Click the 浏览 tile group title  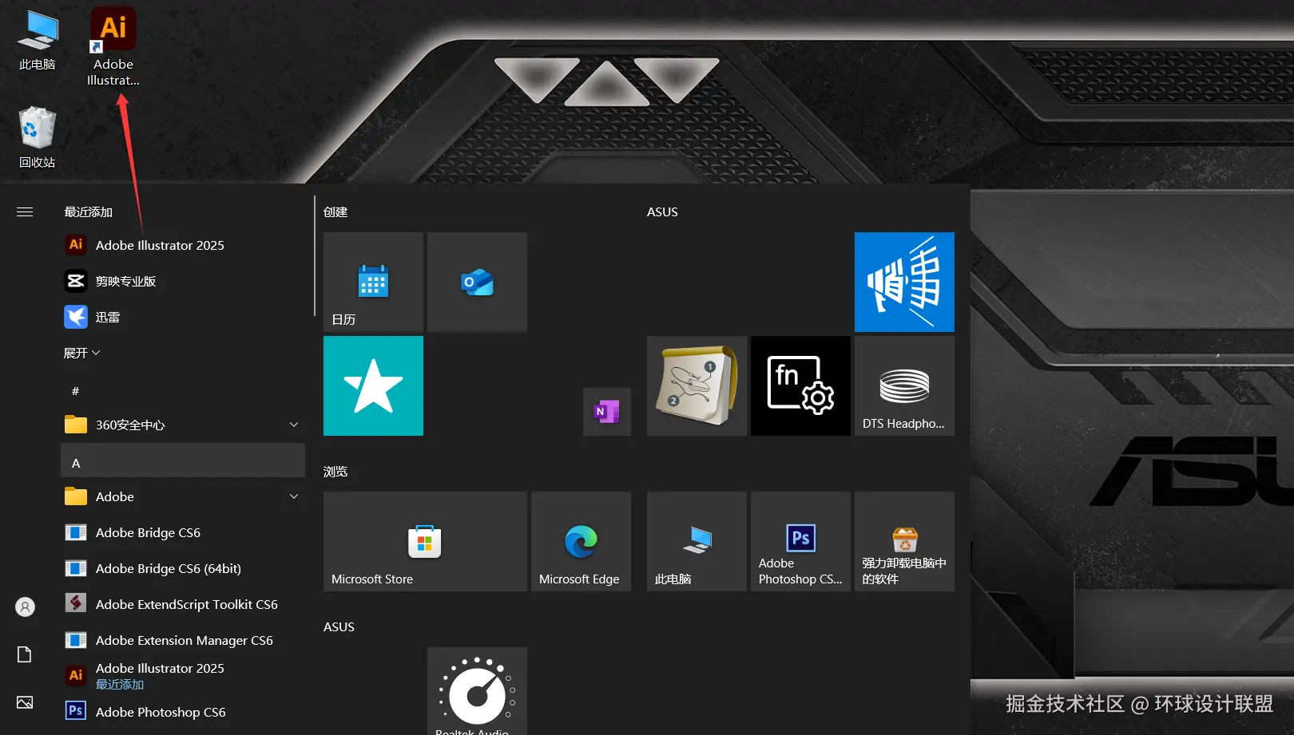(335, 472)
